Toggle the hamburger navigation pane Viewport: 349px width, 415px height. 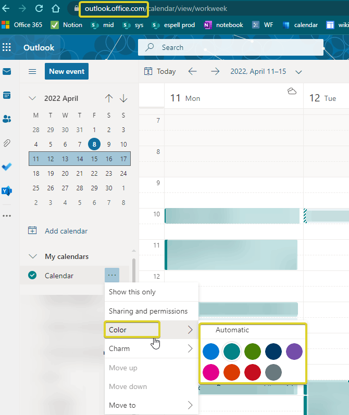pyautogui.click(x=32, y=71)
